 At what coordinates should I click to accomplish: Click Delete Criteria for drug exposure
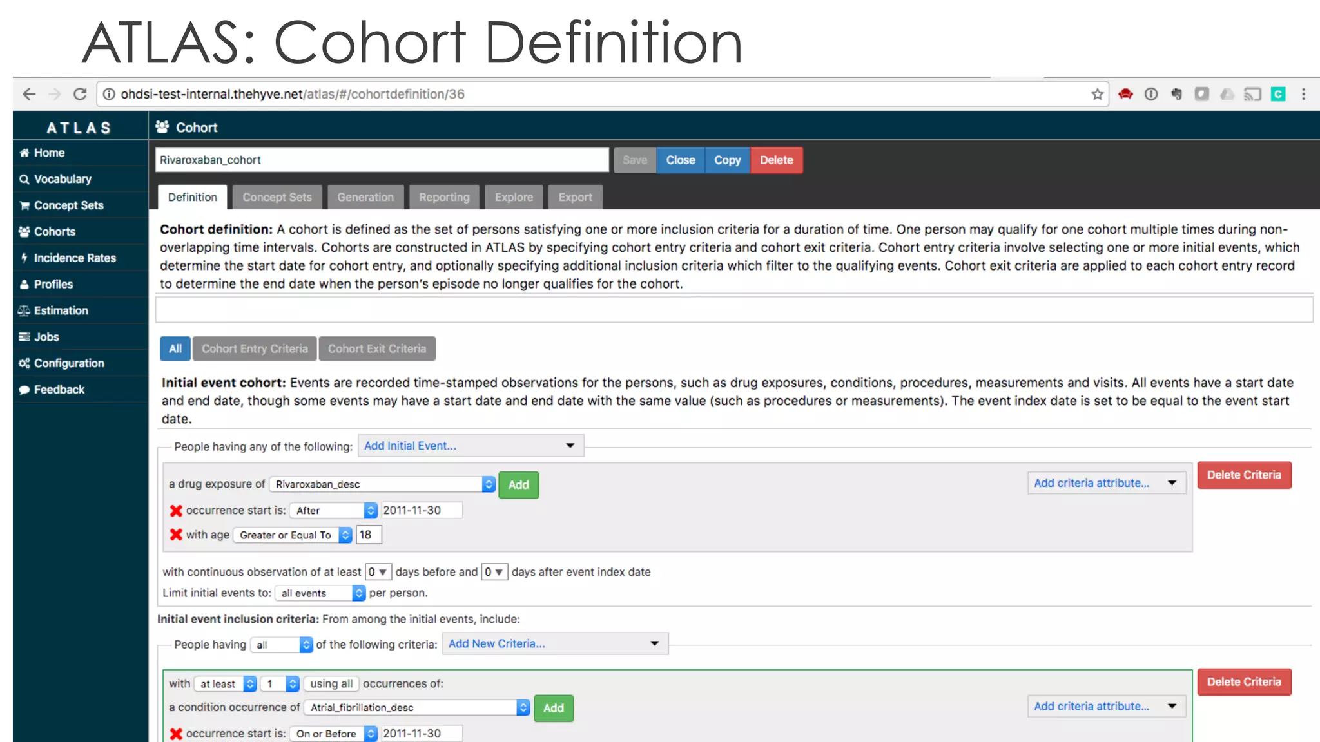point(1243,475)
